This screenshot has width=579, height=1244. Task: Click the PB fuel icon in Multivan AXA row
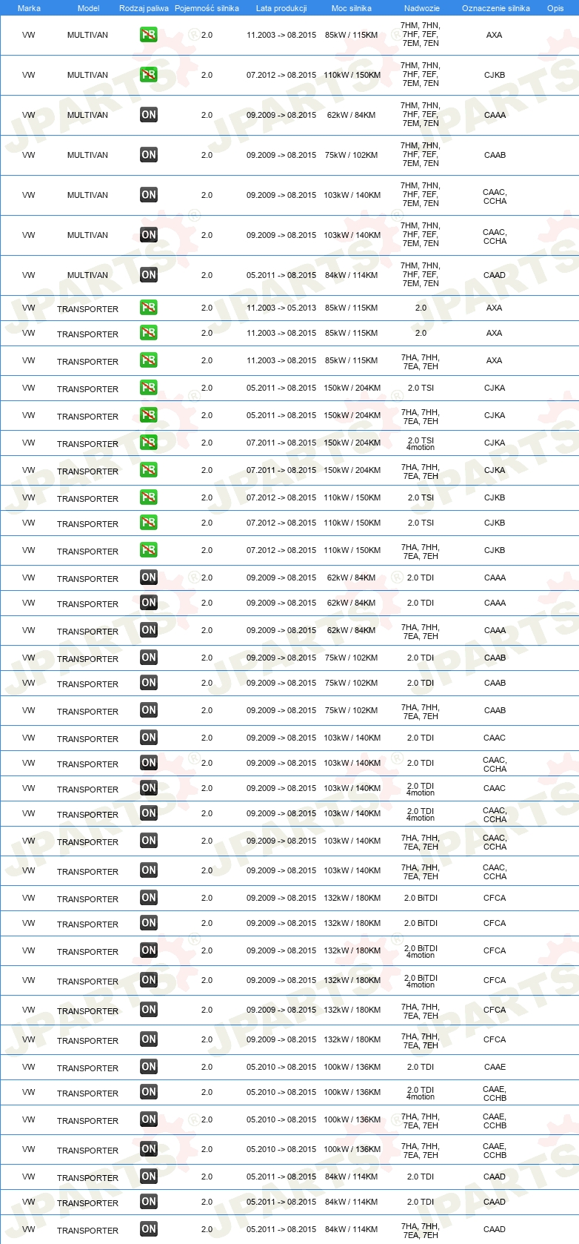pyautogui.click(x=149, y=35)
